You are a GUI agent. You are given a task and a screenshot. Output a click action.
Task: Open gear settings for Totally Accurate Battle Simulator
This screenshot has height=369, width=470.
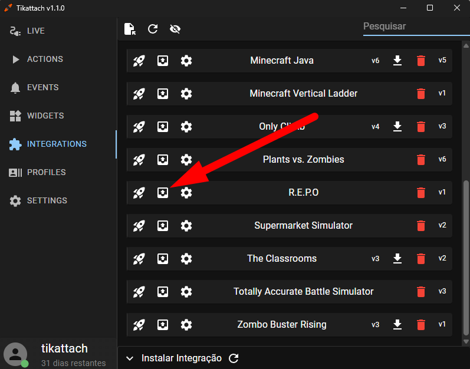tap(186, 291)
